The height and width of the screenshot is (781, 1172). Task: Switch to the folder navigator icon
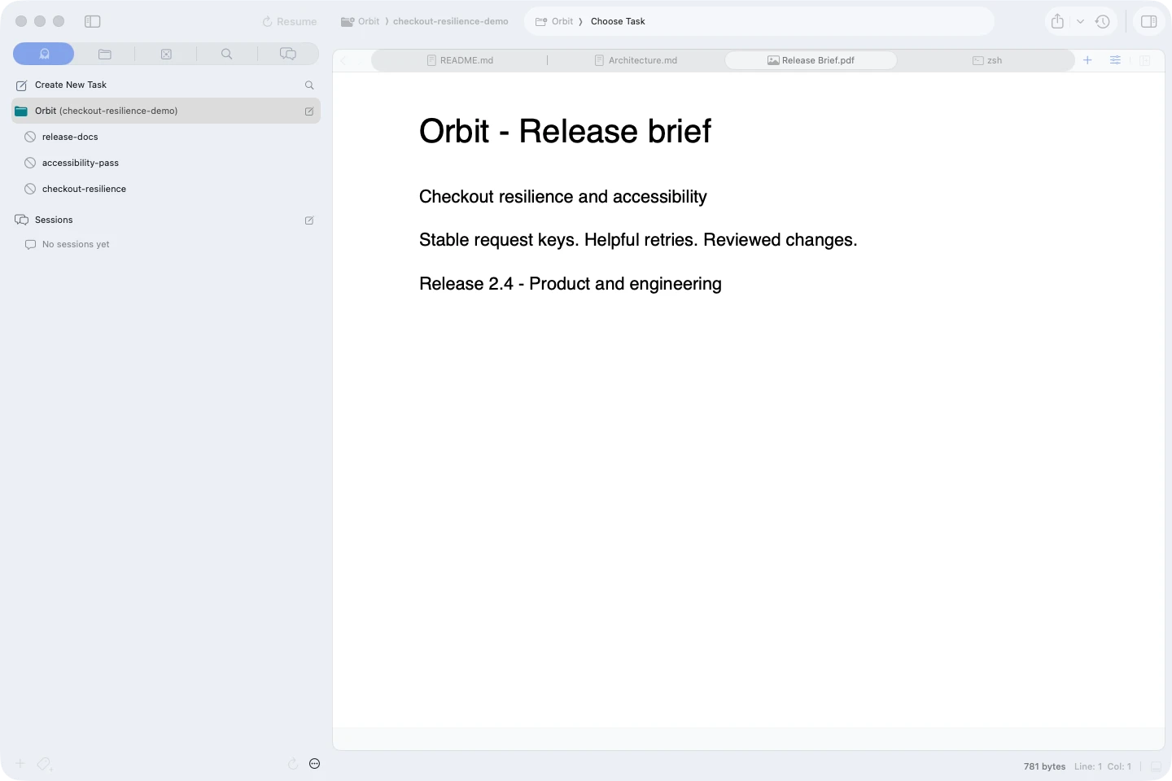point(105,54)
